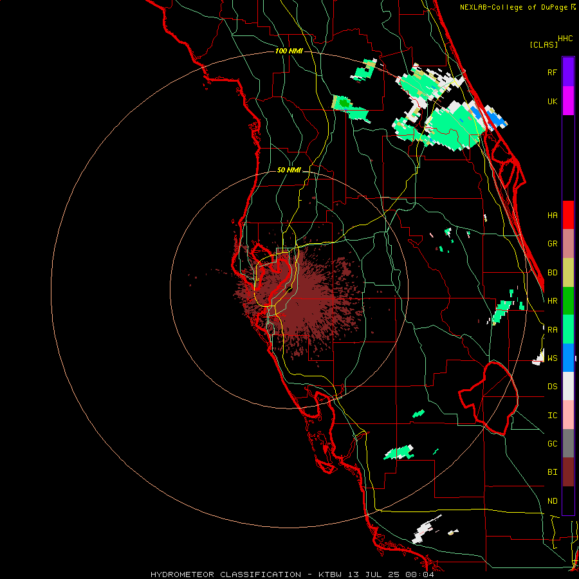Image resolution: width=579 pixels, height=579 pixels.
Task: Click the "UK" legend label
Action: (x=552, y=101)
